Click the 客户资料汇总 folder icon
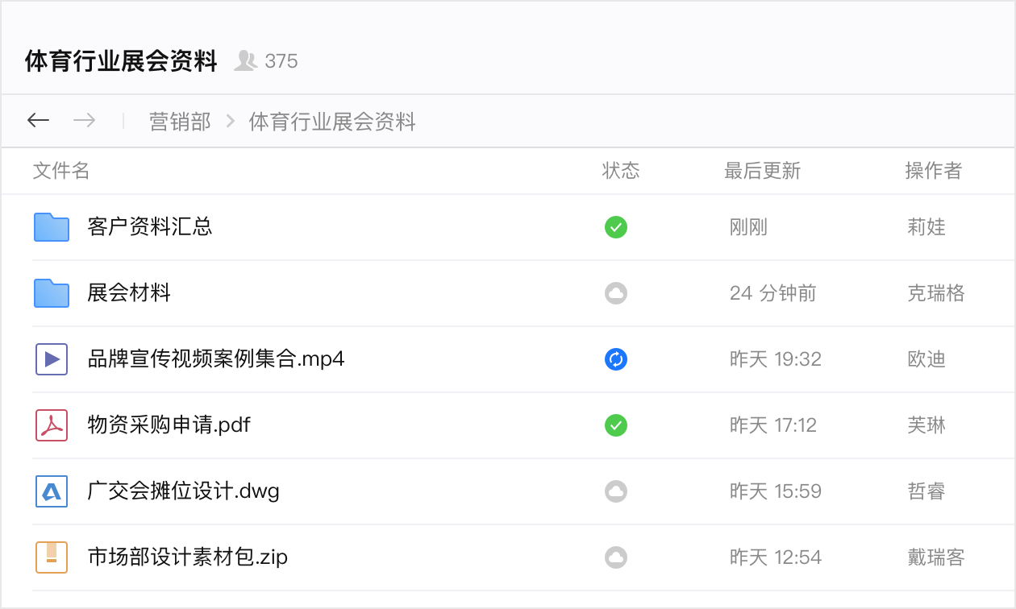The width and height of the screenshot is (1016, 609). (52, 227)
